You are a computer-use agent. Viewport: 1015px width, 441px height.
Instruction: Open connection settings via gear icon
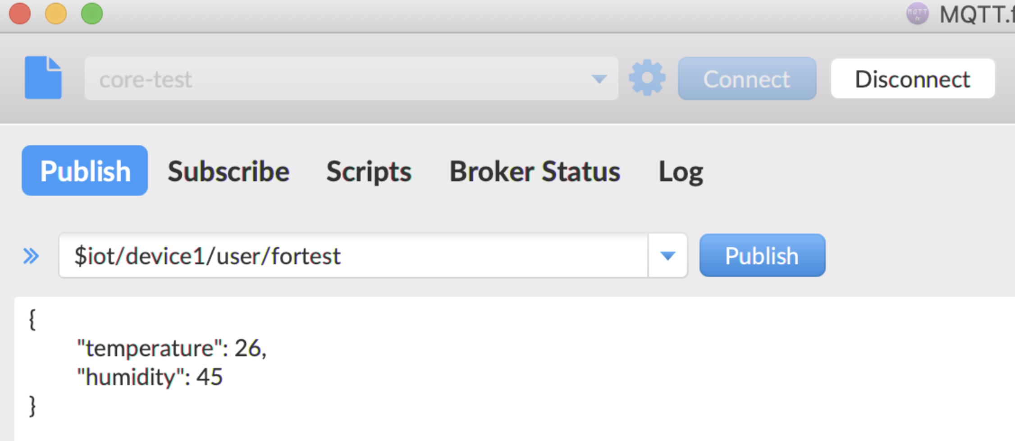coord(647,78)
